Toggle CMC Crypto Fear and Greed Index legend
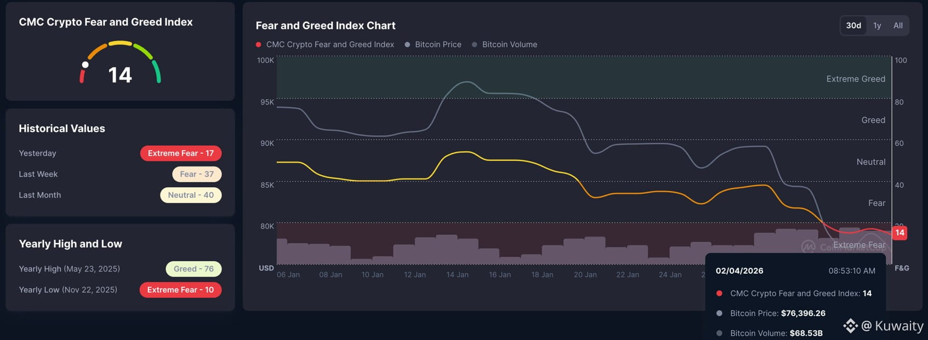This screenshot has height=340, width=928. tap(324, 44)
